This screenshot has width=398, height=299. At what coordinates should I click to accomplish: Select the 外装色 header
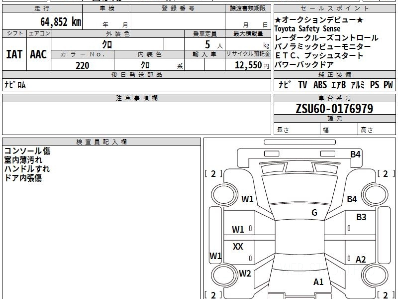click(118, 34)
